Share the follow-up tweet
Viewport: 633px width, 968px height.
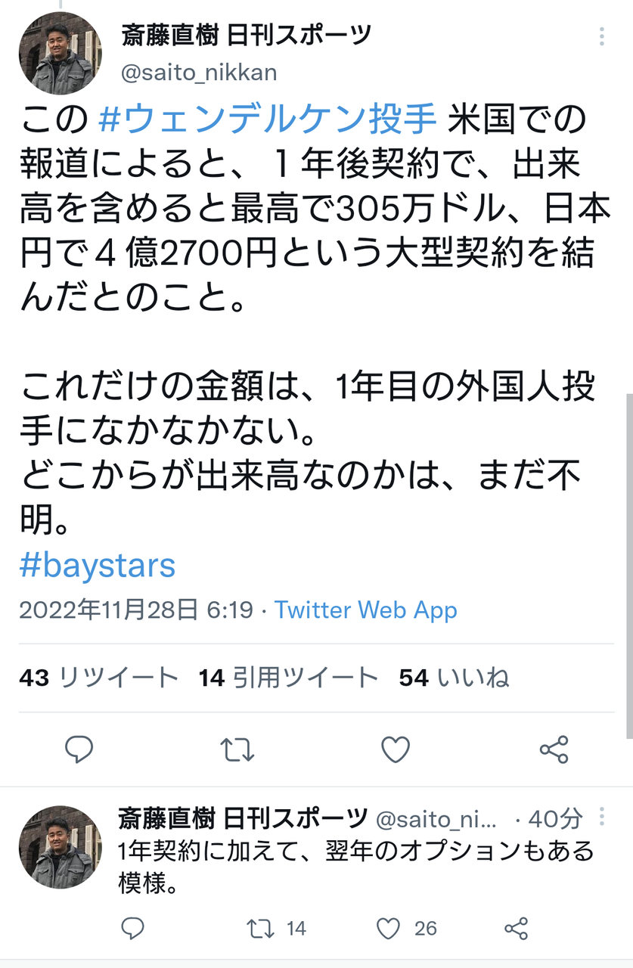tap(516, 928)
